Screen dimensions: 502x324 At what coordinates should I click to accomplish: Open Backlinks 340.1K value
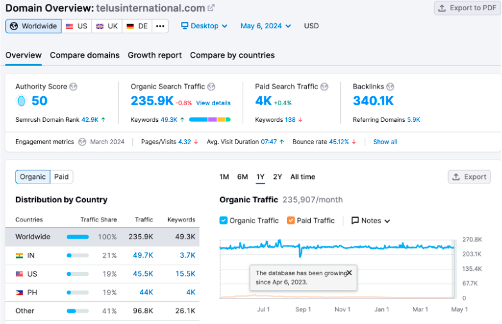(374, 101)
